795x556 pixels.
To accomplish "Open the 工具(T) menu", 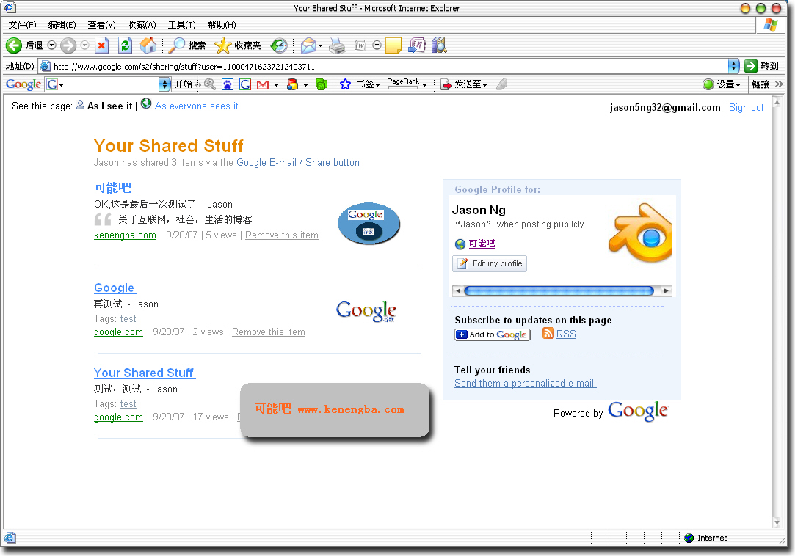I will click(181, 25).
